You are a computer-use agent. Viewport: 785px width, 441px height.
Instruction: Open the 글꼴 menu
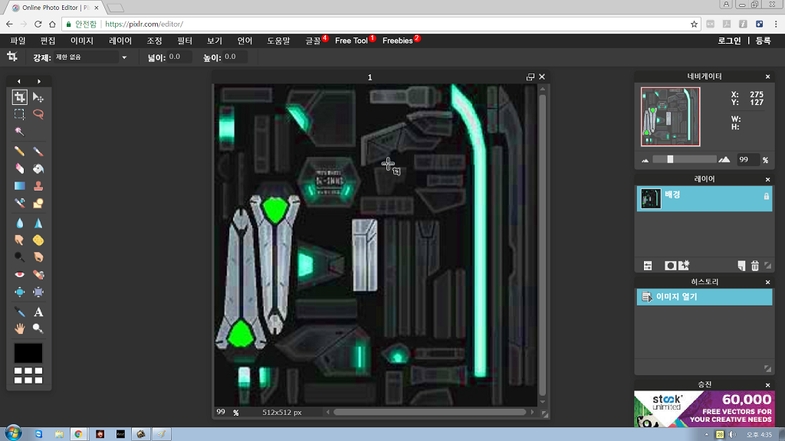tap(313, 41)
